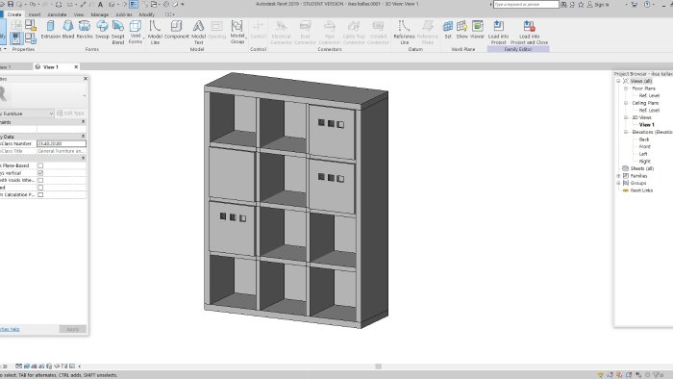673x379 pixels.
Task: Open the Create ribbon tab
Action: point(14,14)
